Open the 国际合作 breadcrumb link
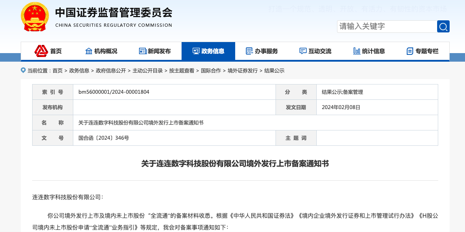The width and height of the screenshot is (465, 232). [x=211, y=71]
